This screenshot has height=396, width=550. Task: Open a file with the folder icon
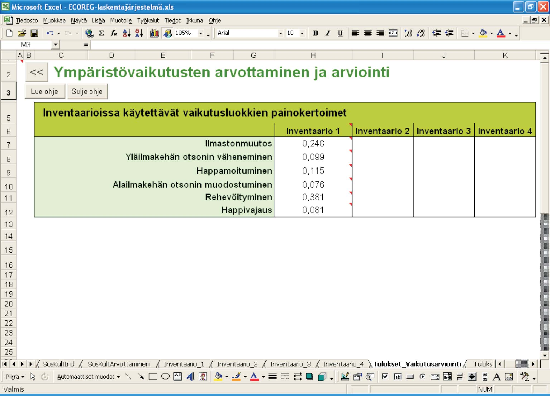tap(22, 33)
